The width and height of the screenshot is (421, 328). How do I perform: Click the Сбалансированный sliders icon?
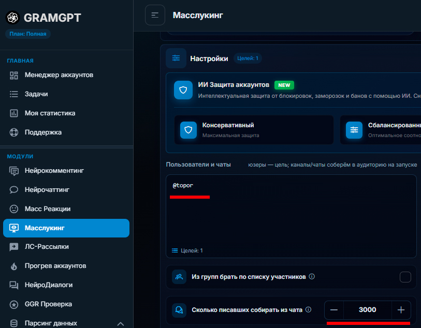(x=354, y=130)
